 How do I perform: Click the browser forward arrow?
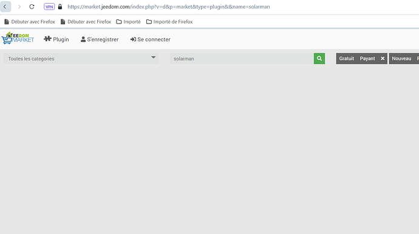[x=19, y=7]
